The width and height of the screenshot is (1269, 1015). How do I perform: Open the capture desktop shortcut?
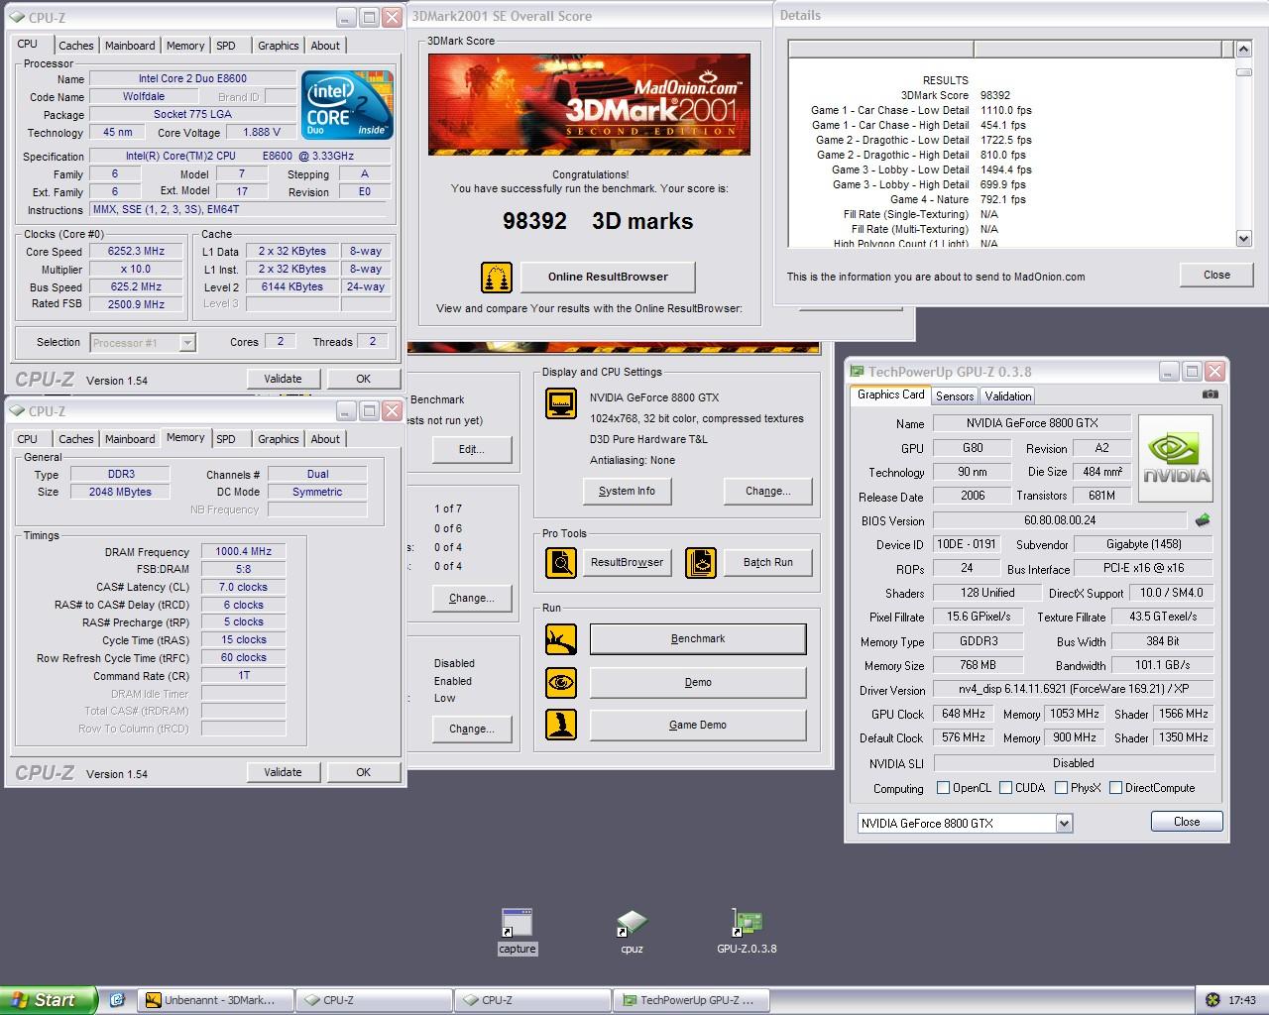517,931
